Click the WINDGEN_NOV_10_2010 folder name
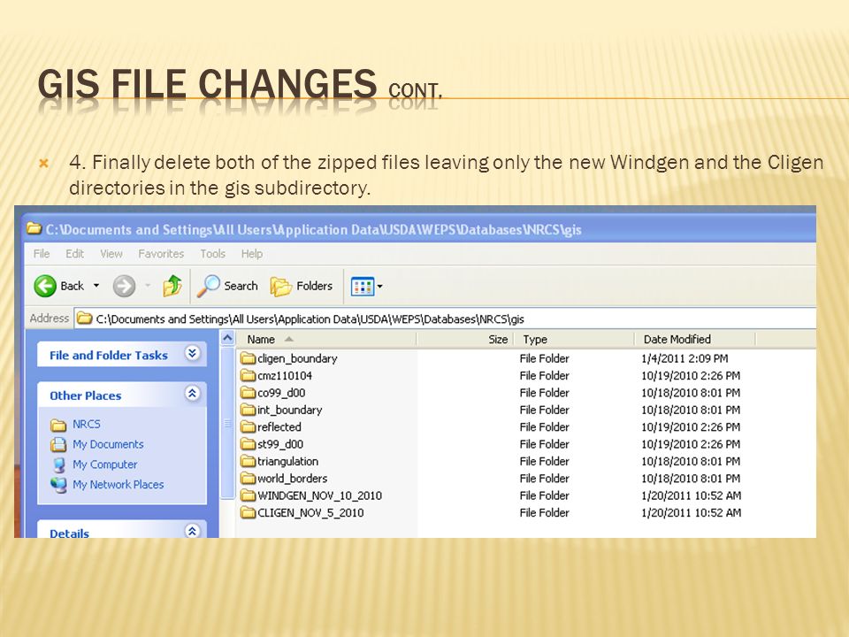This screenshot has height=637, width=849. 319,495
